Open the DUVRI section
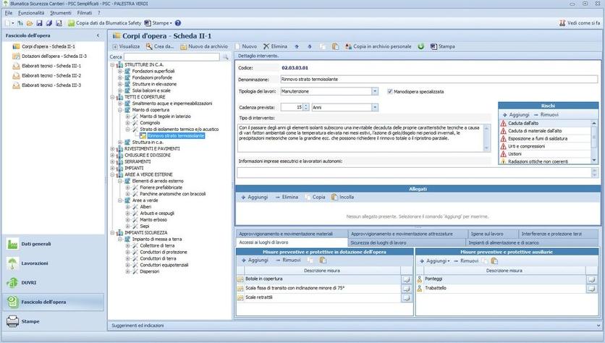The image size is (605, 343). point(54,282)
